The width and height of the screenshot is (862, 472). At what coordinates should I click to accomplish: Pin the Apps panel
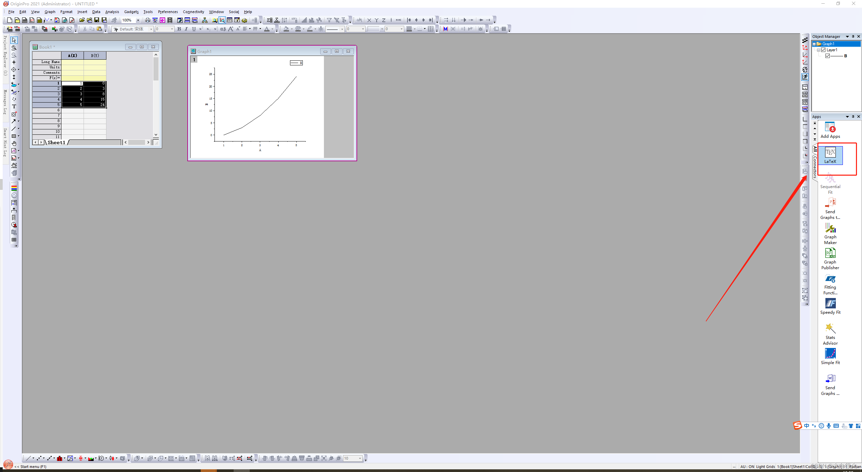pos(853,117)
